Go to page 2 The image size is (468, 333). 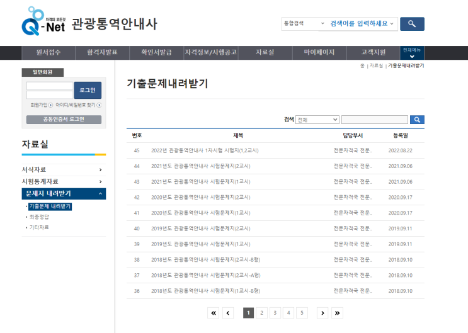pyautogui.click(x=262, y=313)
